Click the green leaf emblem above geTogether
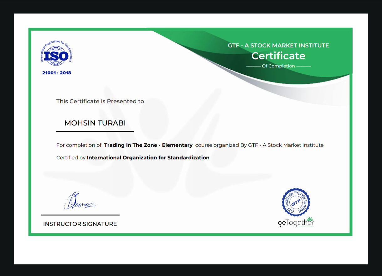 (x=310, y=218)
